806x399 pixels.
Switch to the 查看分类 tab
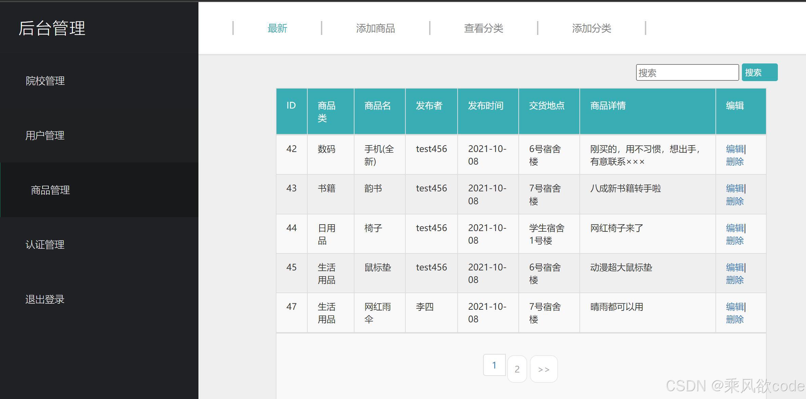point(484,28)
